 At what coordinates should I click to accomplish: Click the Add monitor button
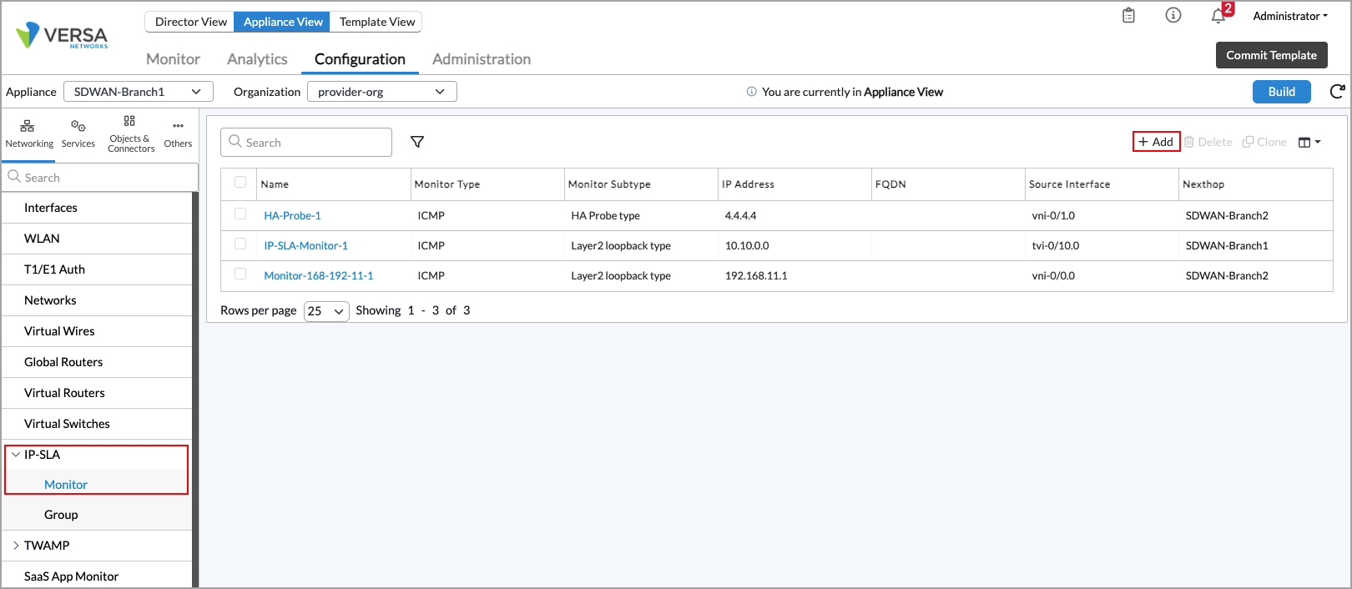point(1156,142)
